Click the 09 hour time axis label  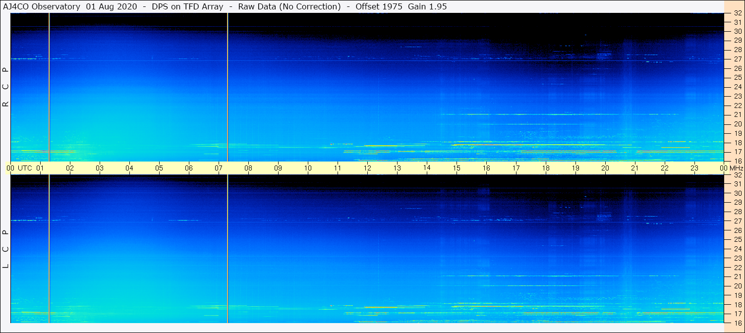[x=278, y=168]
